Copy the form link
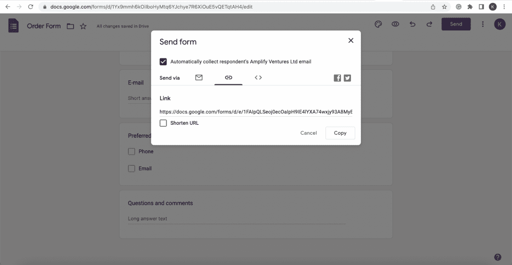 (x=340, y=133)
